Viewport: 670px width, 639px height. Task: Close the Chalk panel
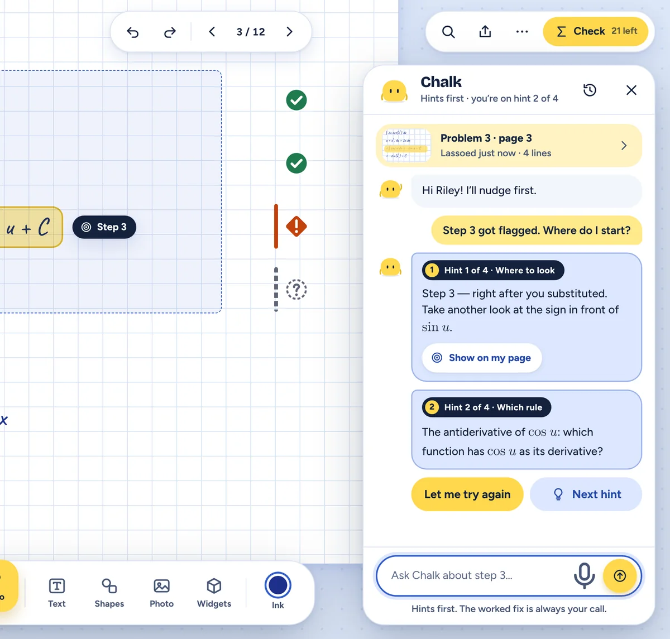pos(631,90)
